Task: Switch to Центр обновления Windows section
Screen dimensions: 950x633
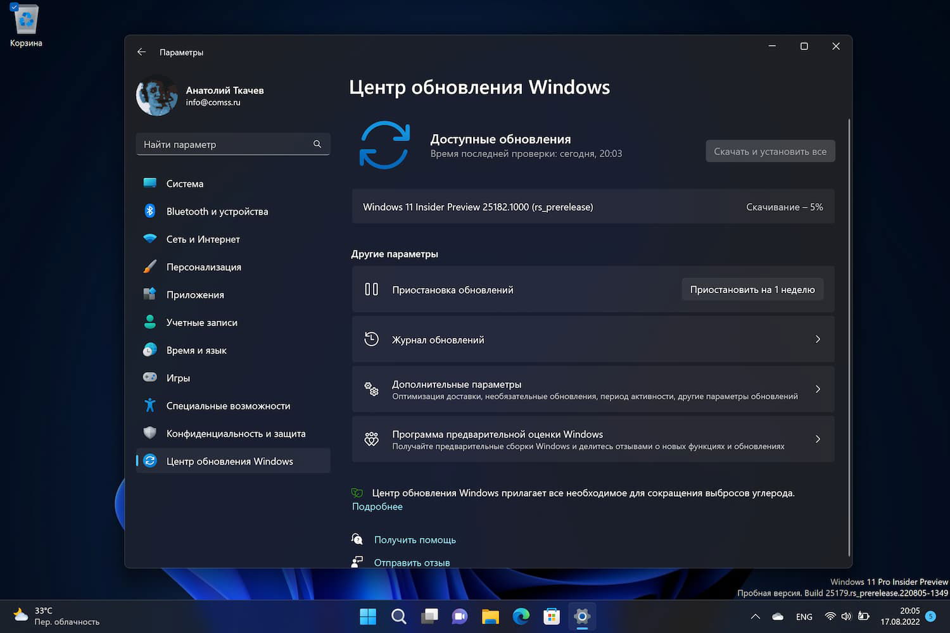Action: click(230, 461)
